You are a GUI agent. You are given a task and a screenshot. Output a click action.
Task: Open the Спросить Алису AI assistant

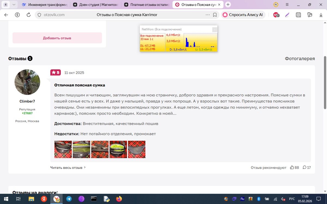click(x=243, y=15)
